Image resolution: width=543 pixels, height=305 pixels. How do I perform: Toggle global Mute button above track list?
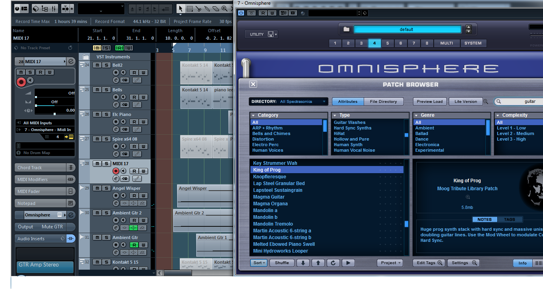(x=97, y=48)
